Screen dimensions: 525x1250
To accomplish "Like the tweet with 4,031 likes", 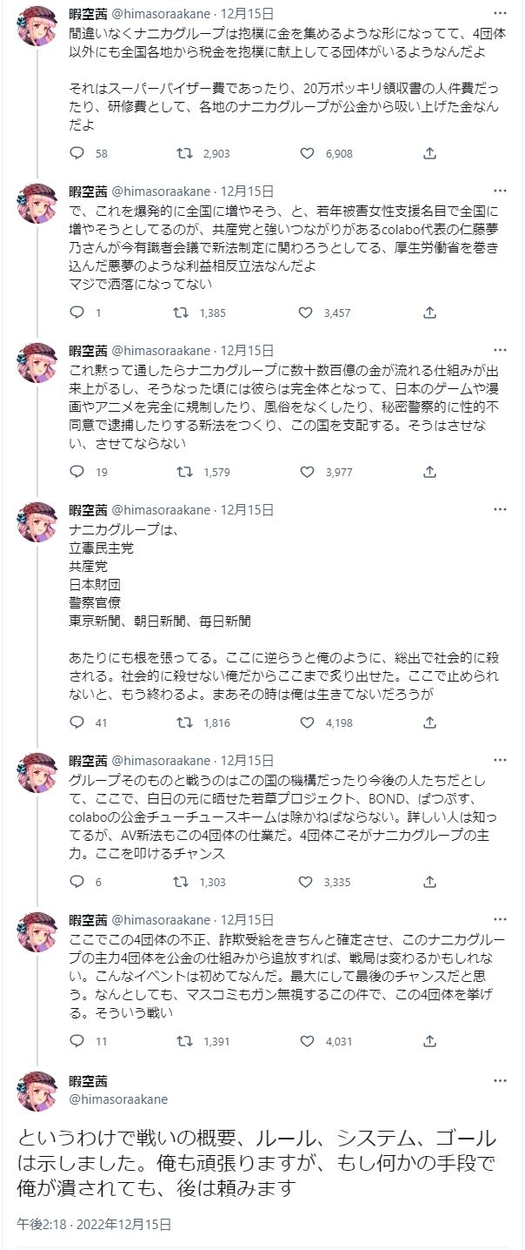I will tap(306, 1041).
